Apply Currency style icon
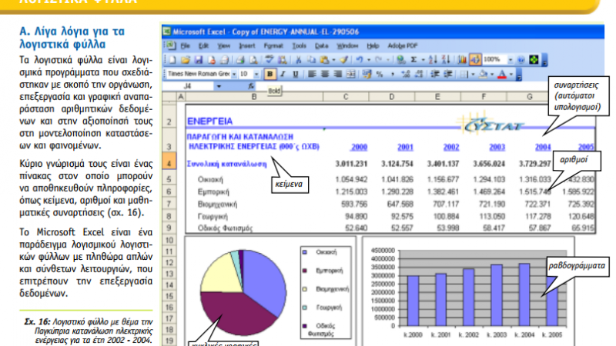616x346 pixels. (x=367, y=74)
